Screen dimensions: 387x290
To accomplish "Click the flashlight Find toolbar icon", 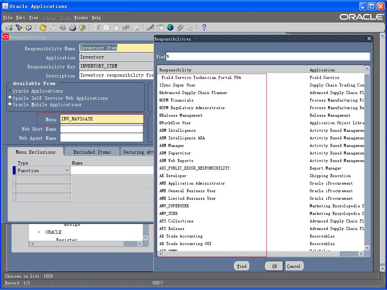I will 19,27.
